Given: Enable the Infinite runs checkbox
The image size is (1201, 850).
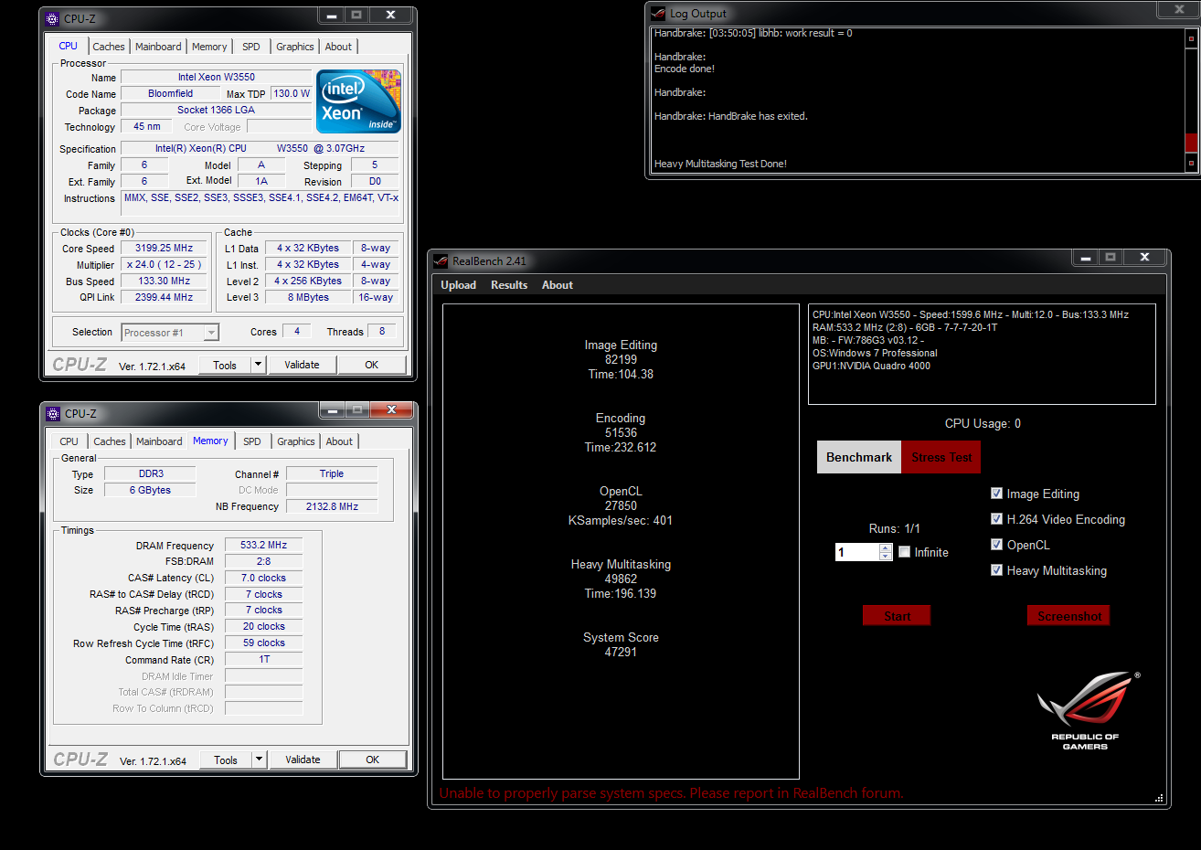Looking at the screenshot, I should [904, 552].
